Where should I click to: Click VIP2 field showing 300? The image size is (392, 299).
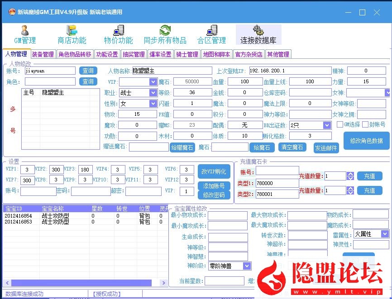pyautogui.click(x=56, y=170)
